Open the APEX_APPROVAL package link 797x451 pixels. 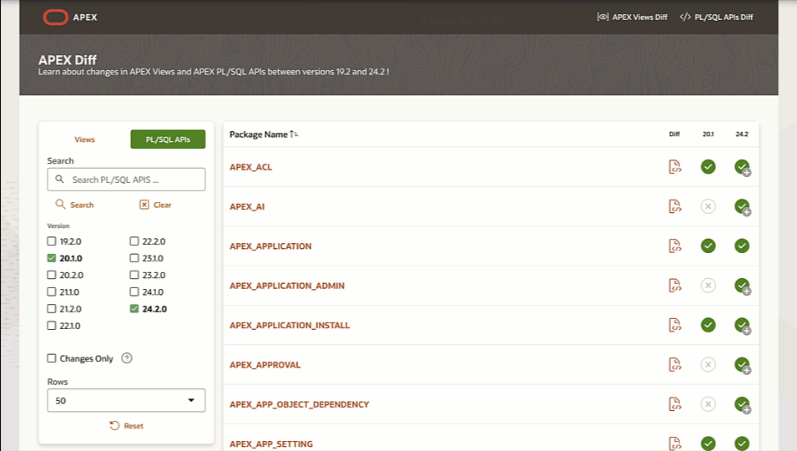click(265, 365)
